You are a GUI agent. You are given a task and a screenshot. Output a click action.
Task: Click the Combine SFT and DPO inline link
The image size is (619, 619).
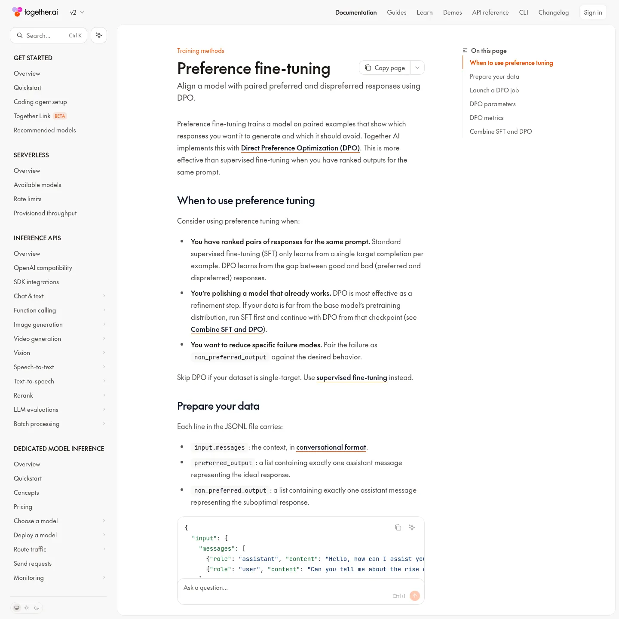tap(227, 329)
